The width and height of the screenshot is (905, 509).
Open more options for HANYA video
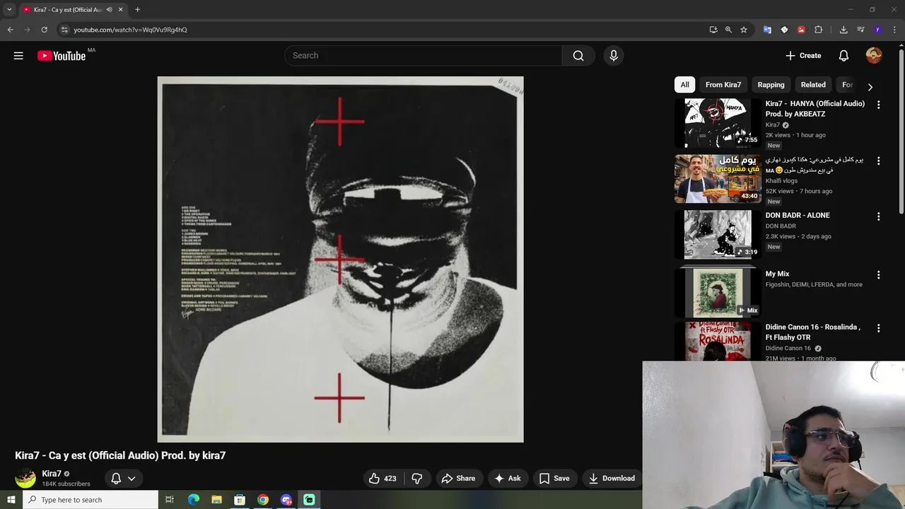878,105
